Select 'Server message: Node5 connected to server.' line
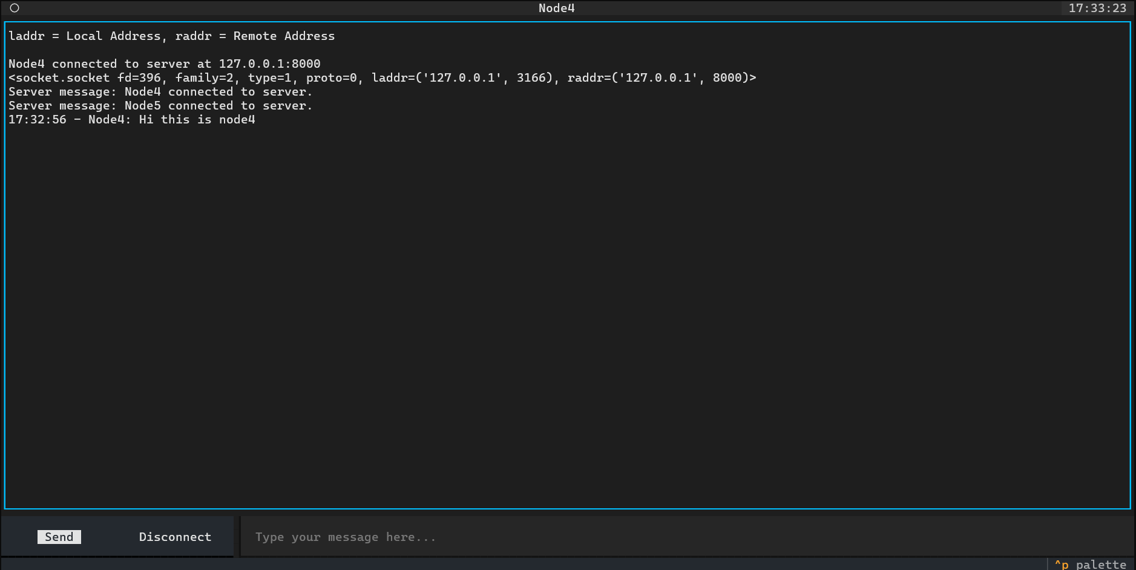1136x570 pixels. (x=160, y=105)
